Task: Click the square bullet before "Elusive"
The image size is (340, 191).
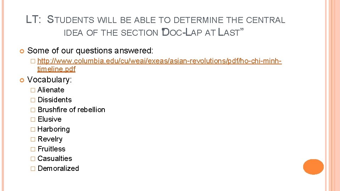Action: tap(33, 120)
